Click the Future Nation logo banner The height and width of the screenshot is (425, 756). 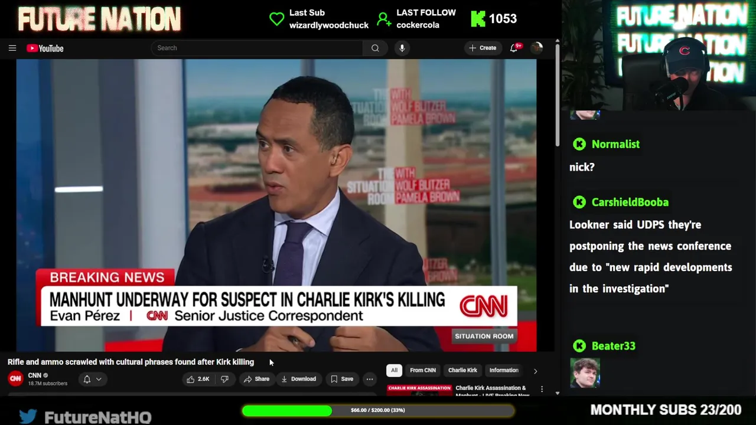(x=99, y=19)
